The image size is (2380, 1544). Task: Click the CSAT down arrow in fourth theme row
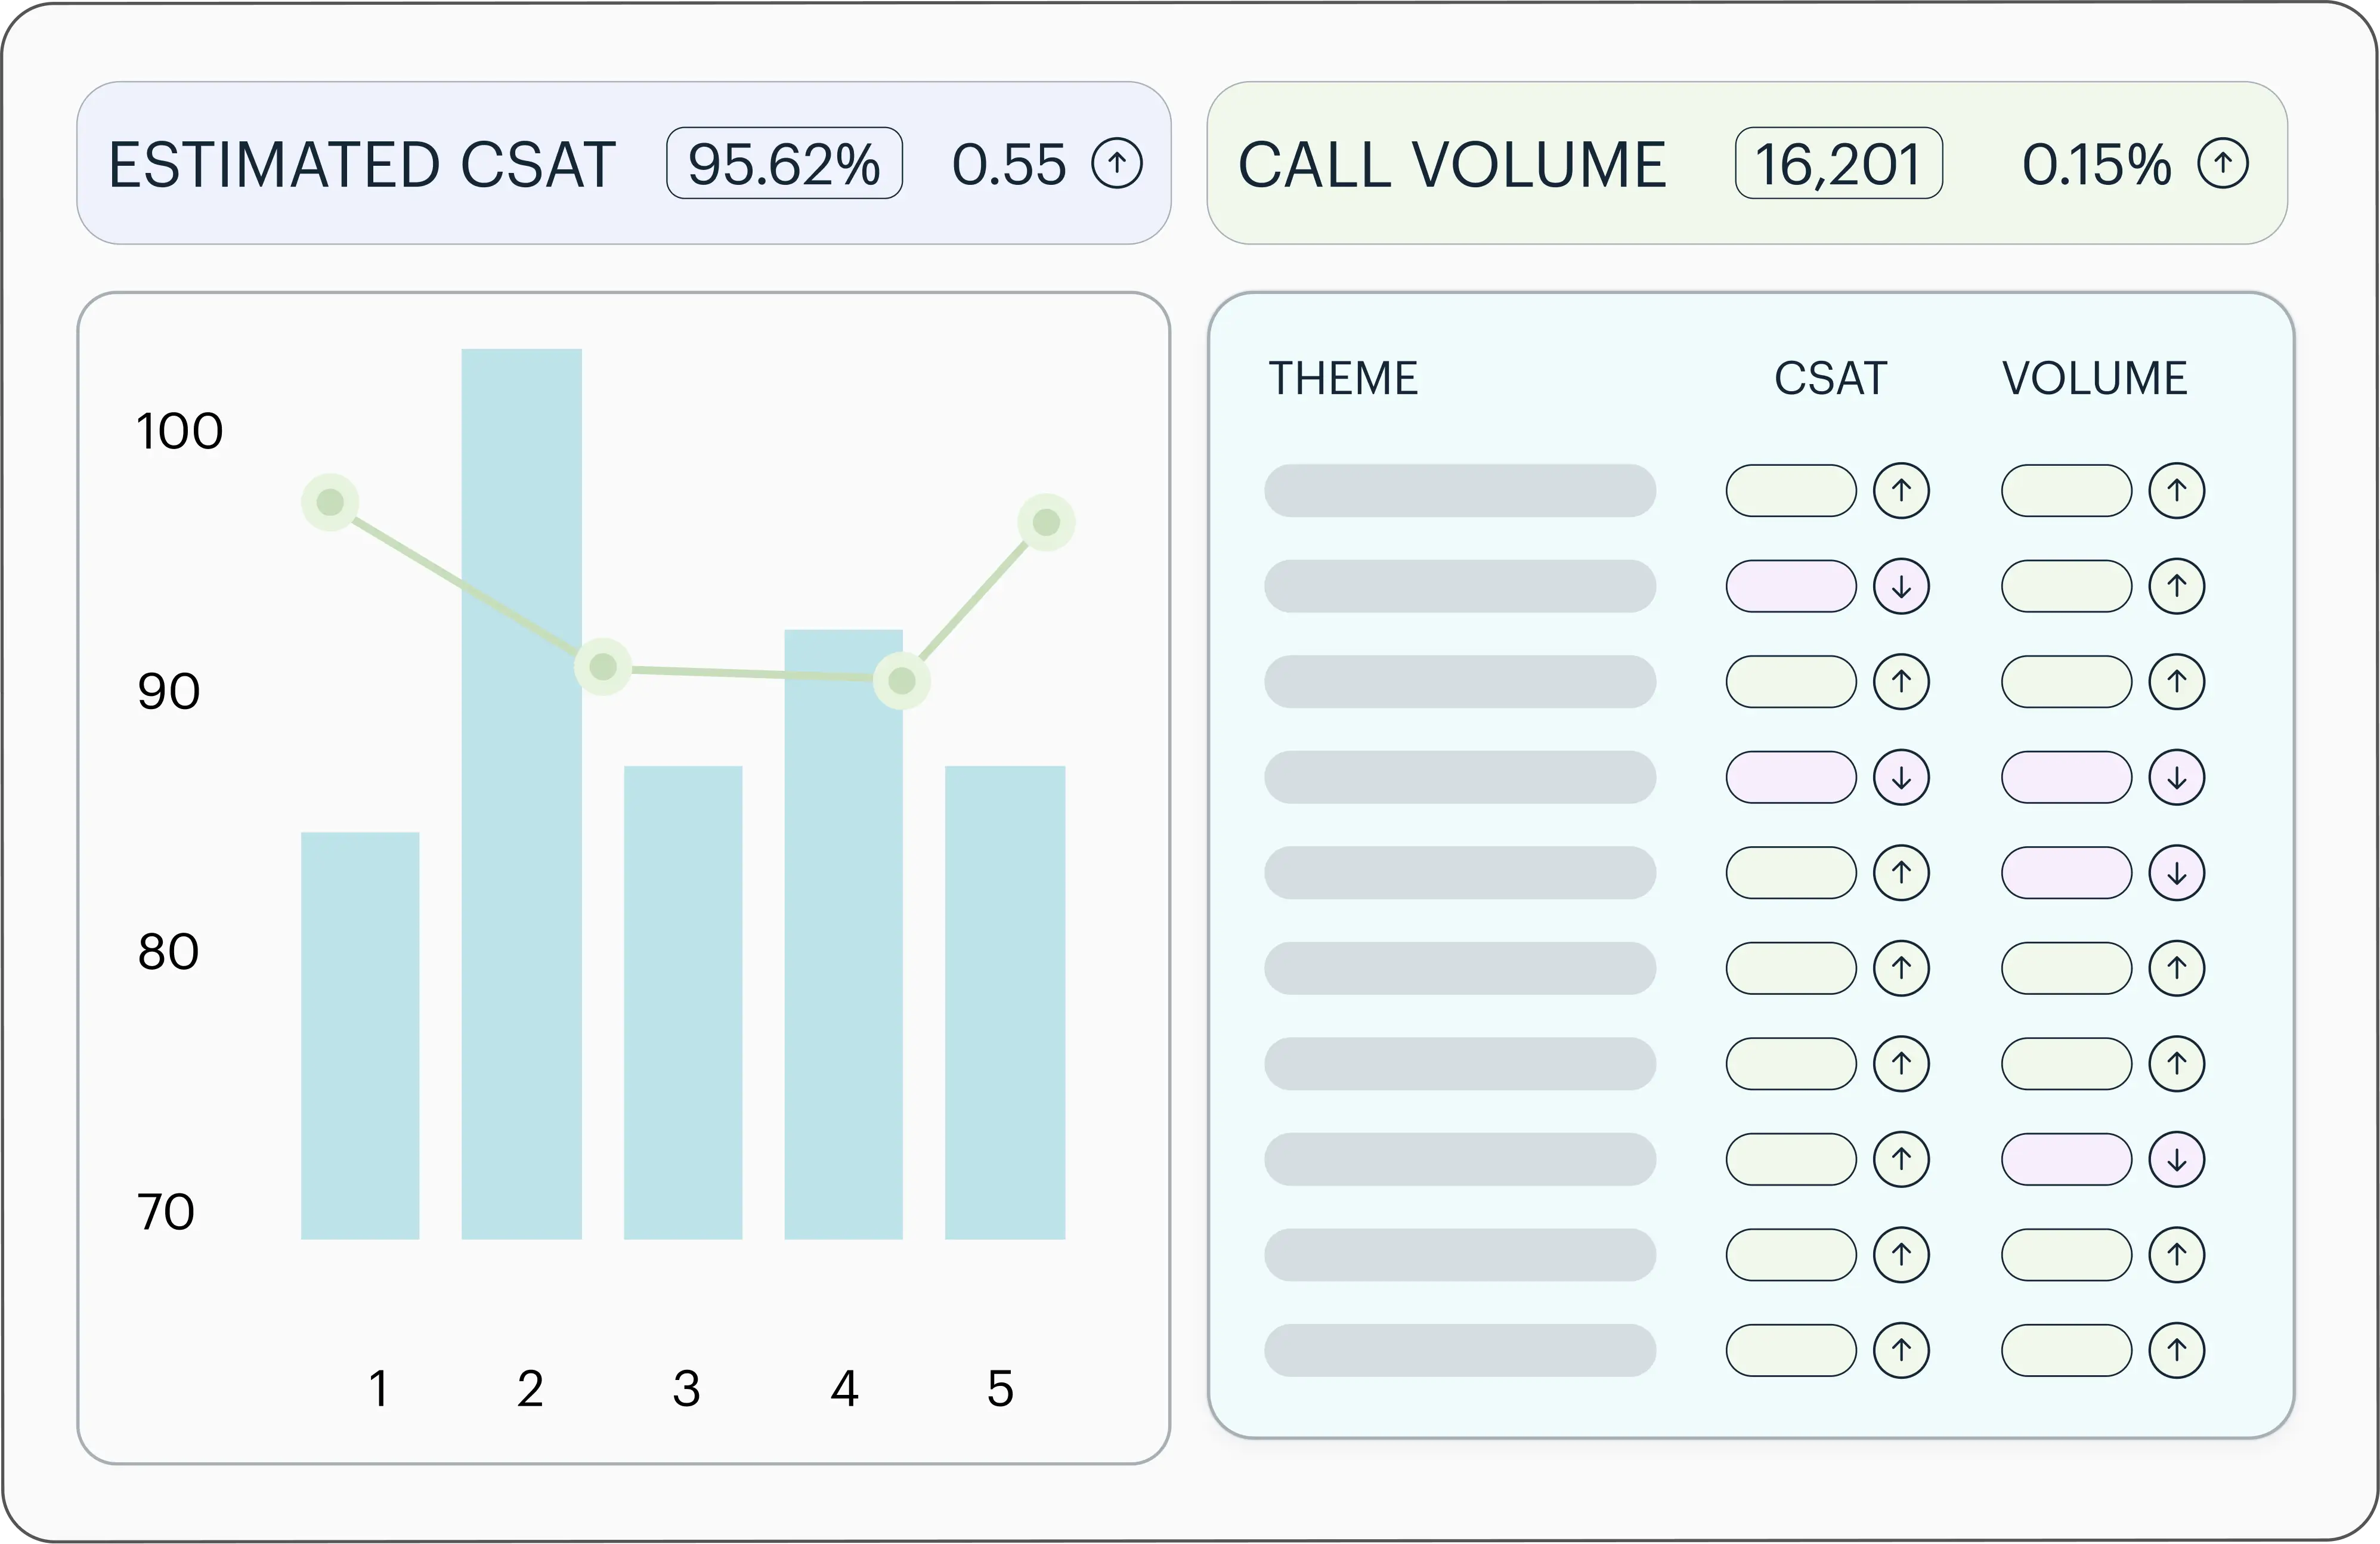(1901, 778)
